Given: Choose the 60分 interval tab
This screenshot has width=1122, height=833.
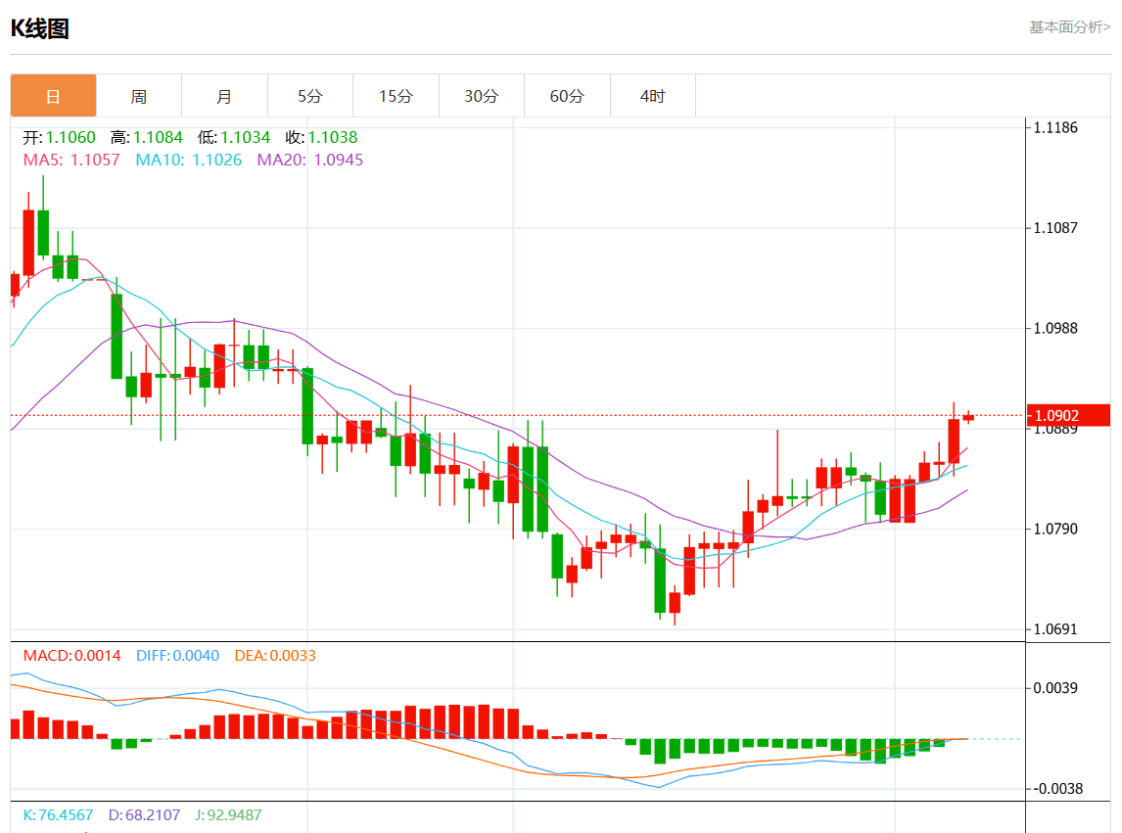Looking at the screenshot, I should pos(567,96).
